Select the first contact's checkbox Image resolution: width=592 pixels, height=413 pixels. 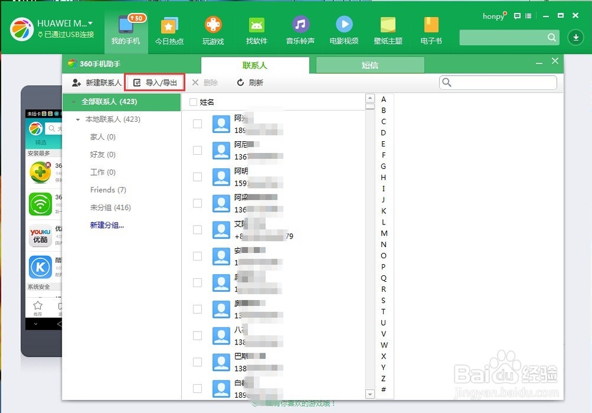[x=197, y=123]
